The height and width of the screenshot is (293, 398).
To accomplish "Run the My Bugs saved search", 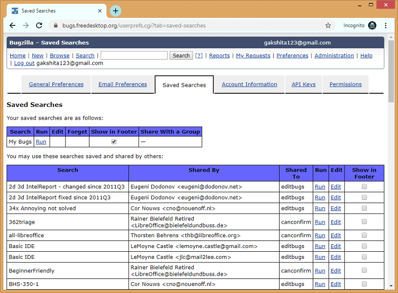I will point(41,142).
